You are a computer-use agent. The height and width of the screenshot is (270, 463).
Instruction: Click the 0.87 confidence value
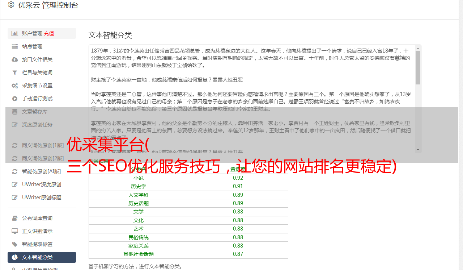pyautogui.click(x=238, y=254)
